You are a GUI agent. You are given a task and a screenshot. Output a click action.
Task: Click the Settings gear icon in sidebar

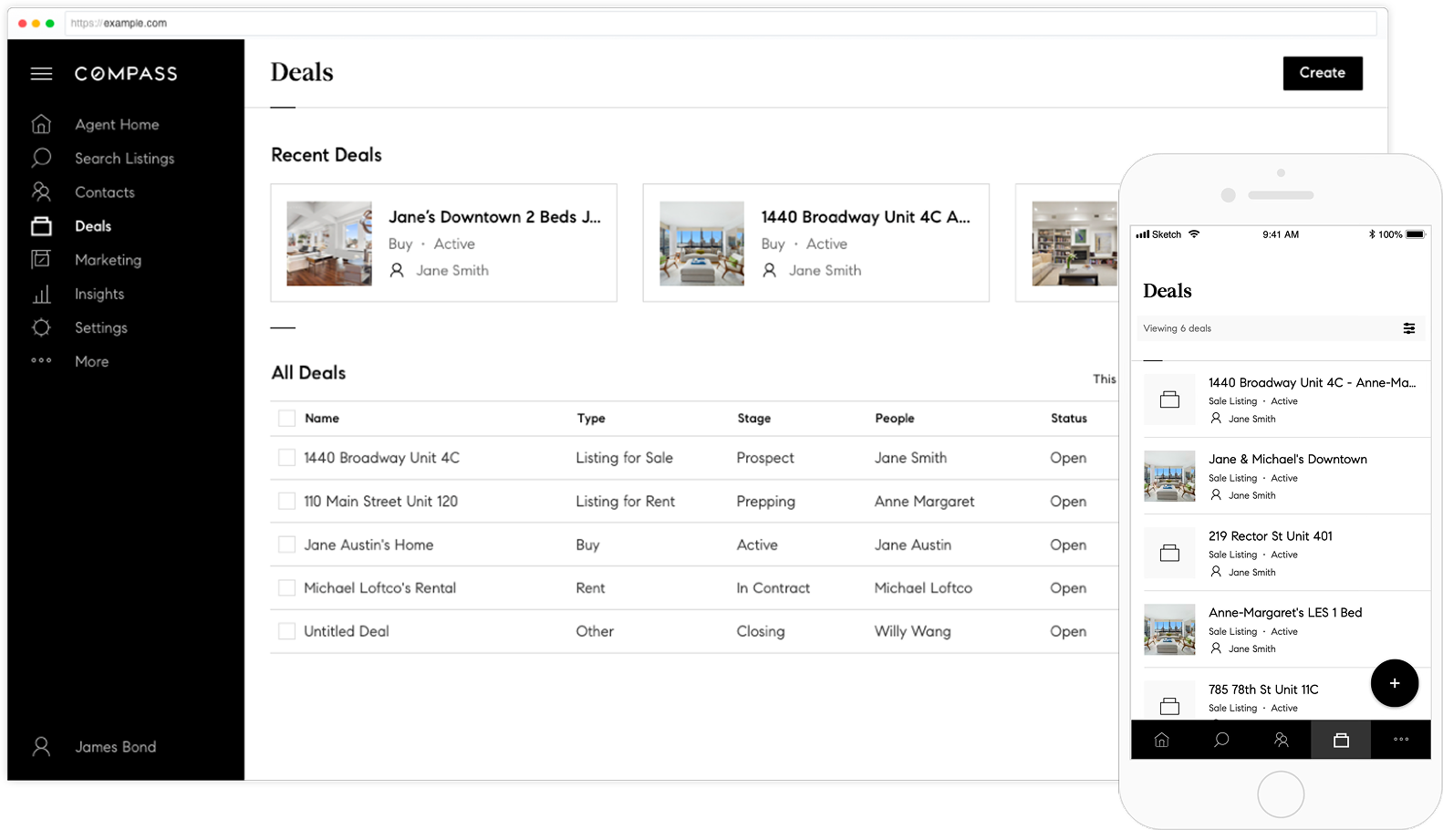pos(41,327)
